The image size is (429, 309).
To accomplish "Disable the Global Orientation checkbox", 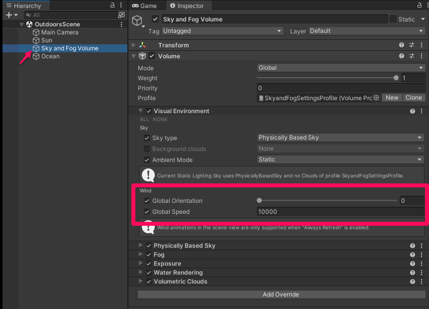I will 146,200.
